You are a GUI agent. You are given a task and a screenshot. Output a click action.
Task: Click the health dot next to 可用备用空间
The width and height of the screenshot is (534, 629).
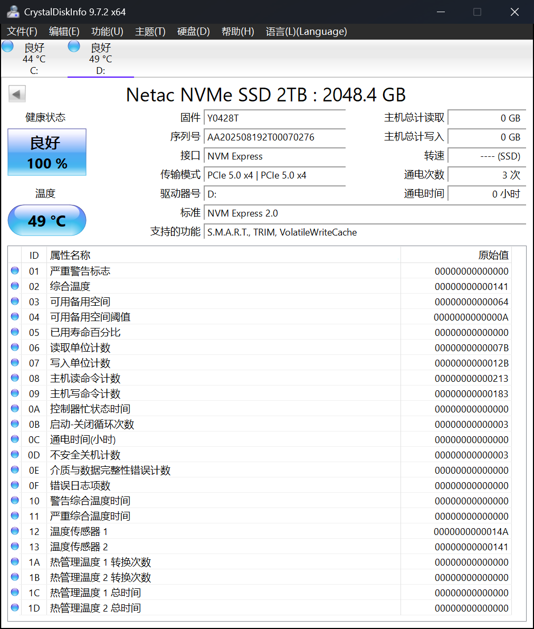pyautogui.click(x=15, y=302)
